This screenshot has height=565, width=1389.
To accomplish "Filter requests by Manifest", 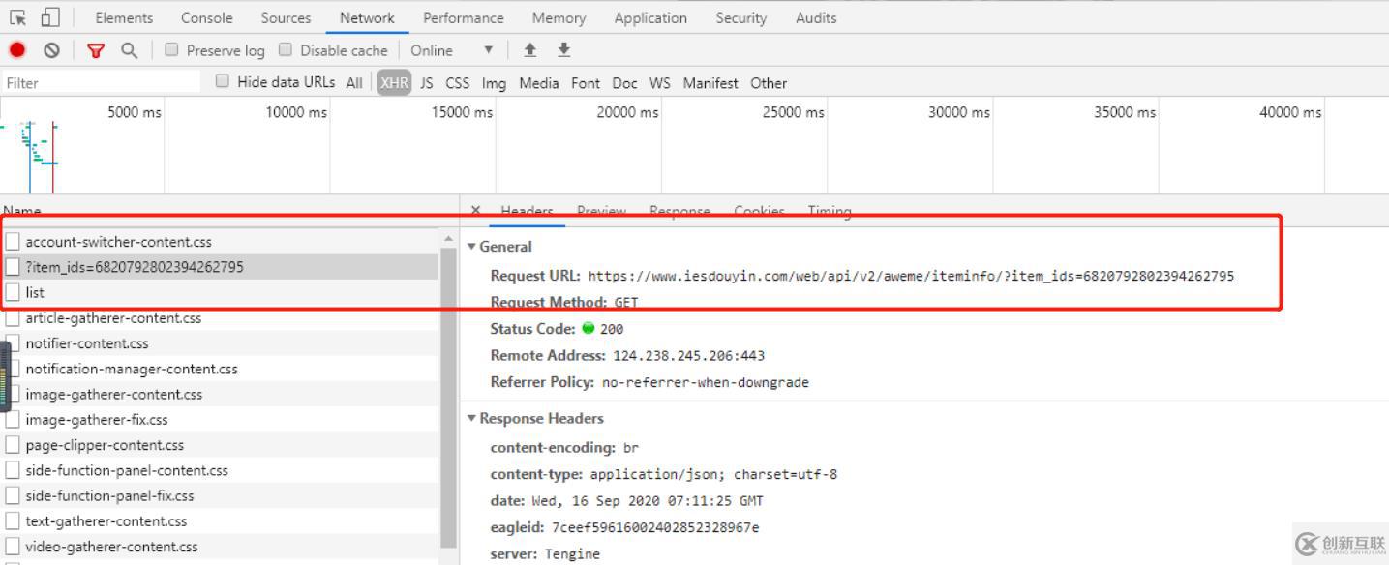I will [x=710, y=83].
